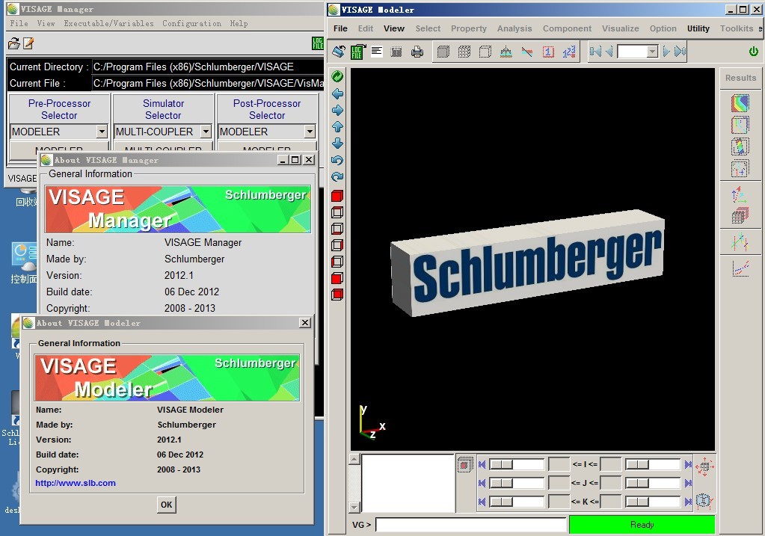Click the Ready status indicator

point(642,525)
